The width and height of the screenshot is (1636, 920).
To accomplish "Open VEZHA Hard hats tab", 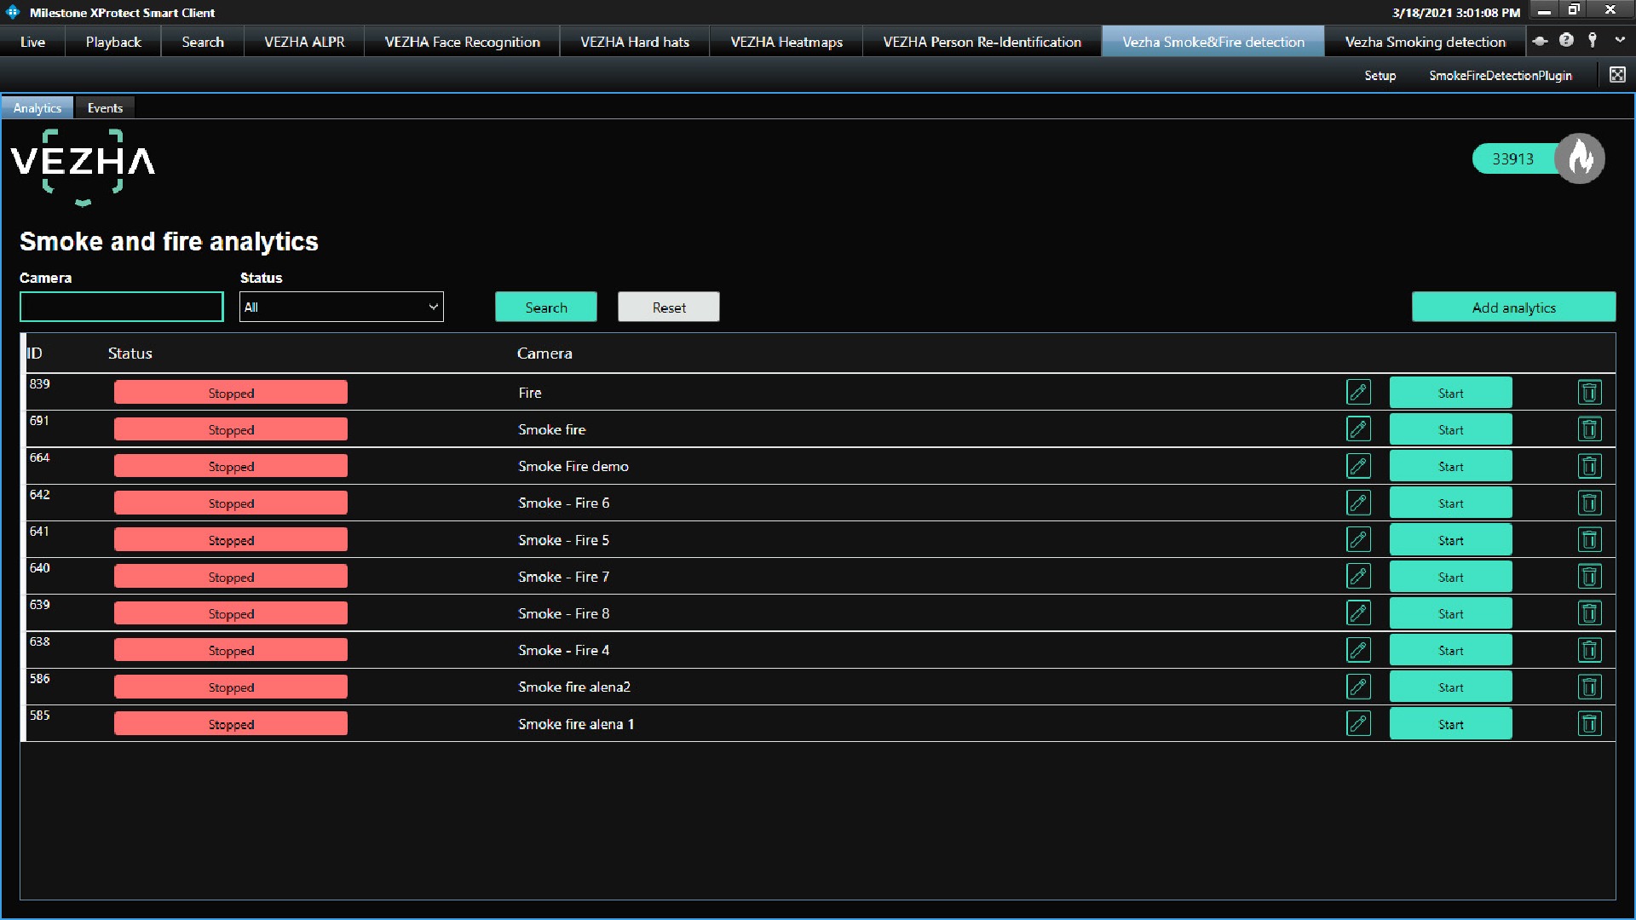I will coord(635,42).
